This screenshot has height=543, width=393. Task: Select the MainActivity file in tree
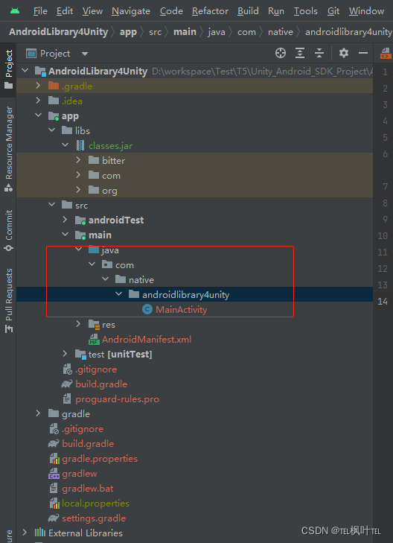[182, 309]
